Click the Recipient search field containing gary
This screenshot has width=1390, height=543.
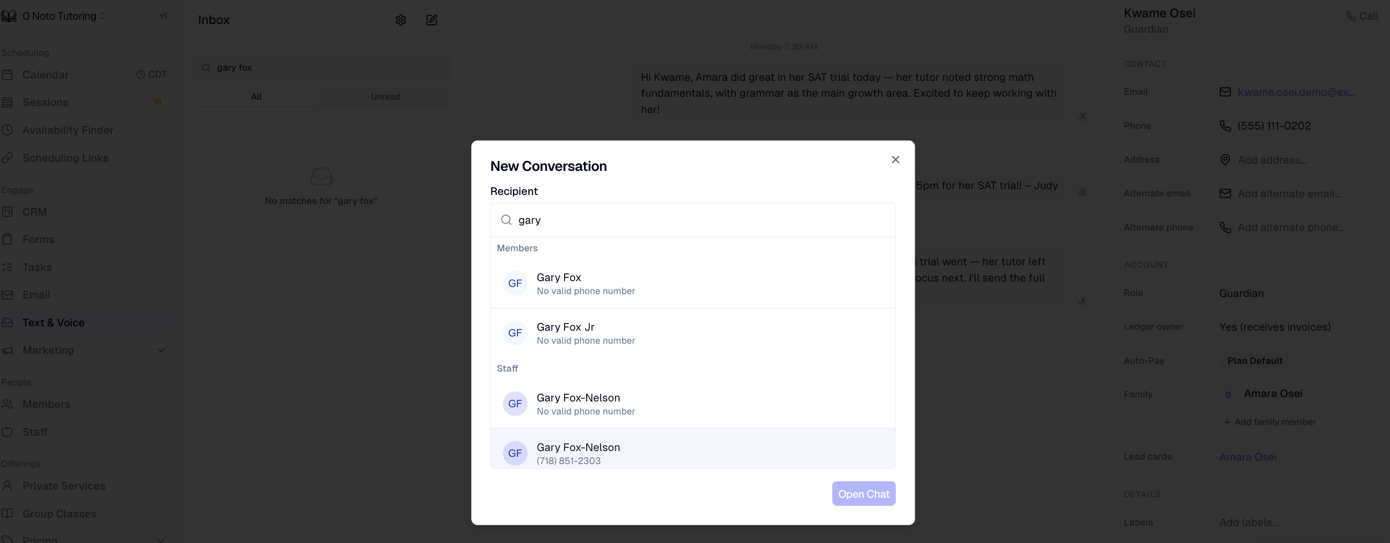click(x=693, y=220)
